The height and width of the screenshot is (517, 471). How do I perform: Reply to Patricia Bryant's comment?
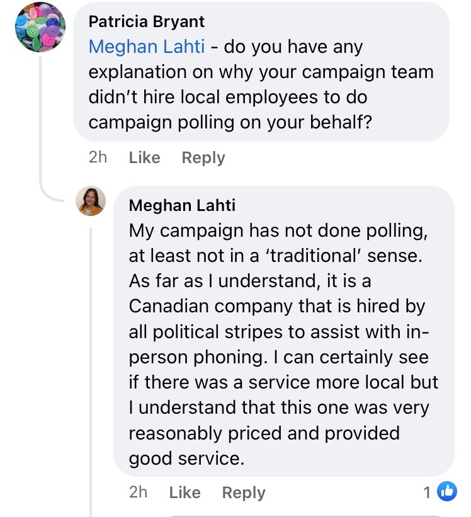[203, 157]
